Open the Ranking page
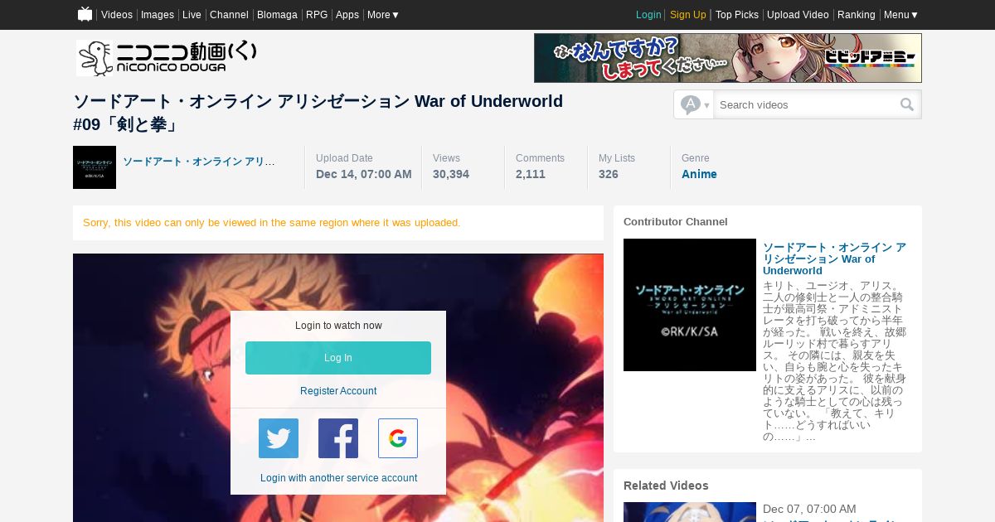The image size is (995, 522). point(857,15)
